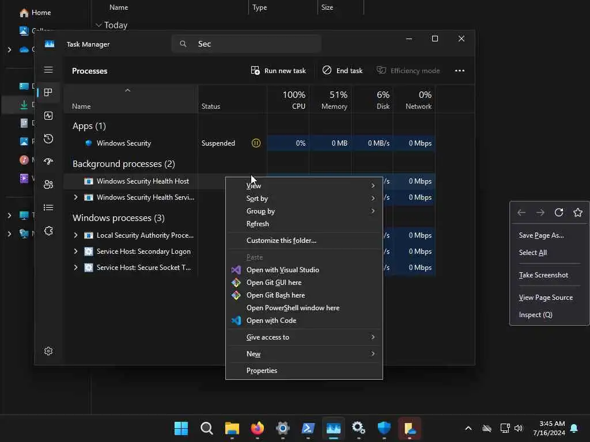Open Group by submenu
This screenshot has height=442, width=590.
304,211
